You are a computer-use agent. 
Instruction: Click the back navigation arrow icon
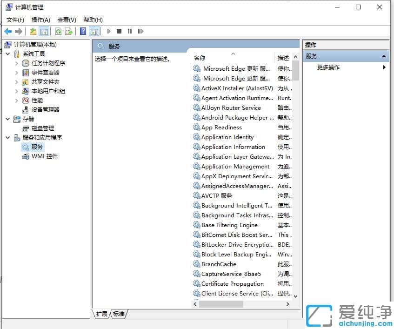coord(8,31)
